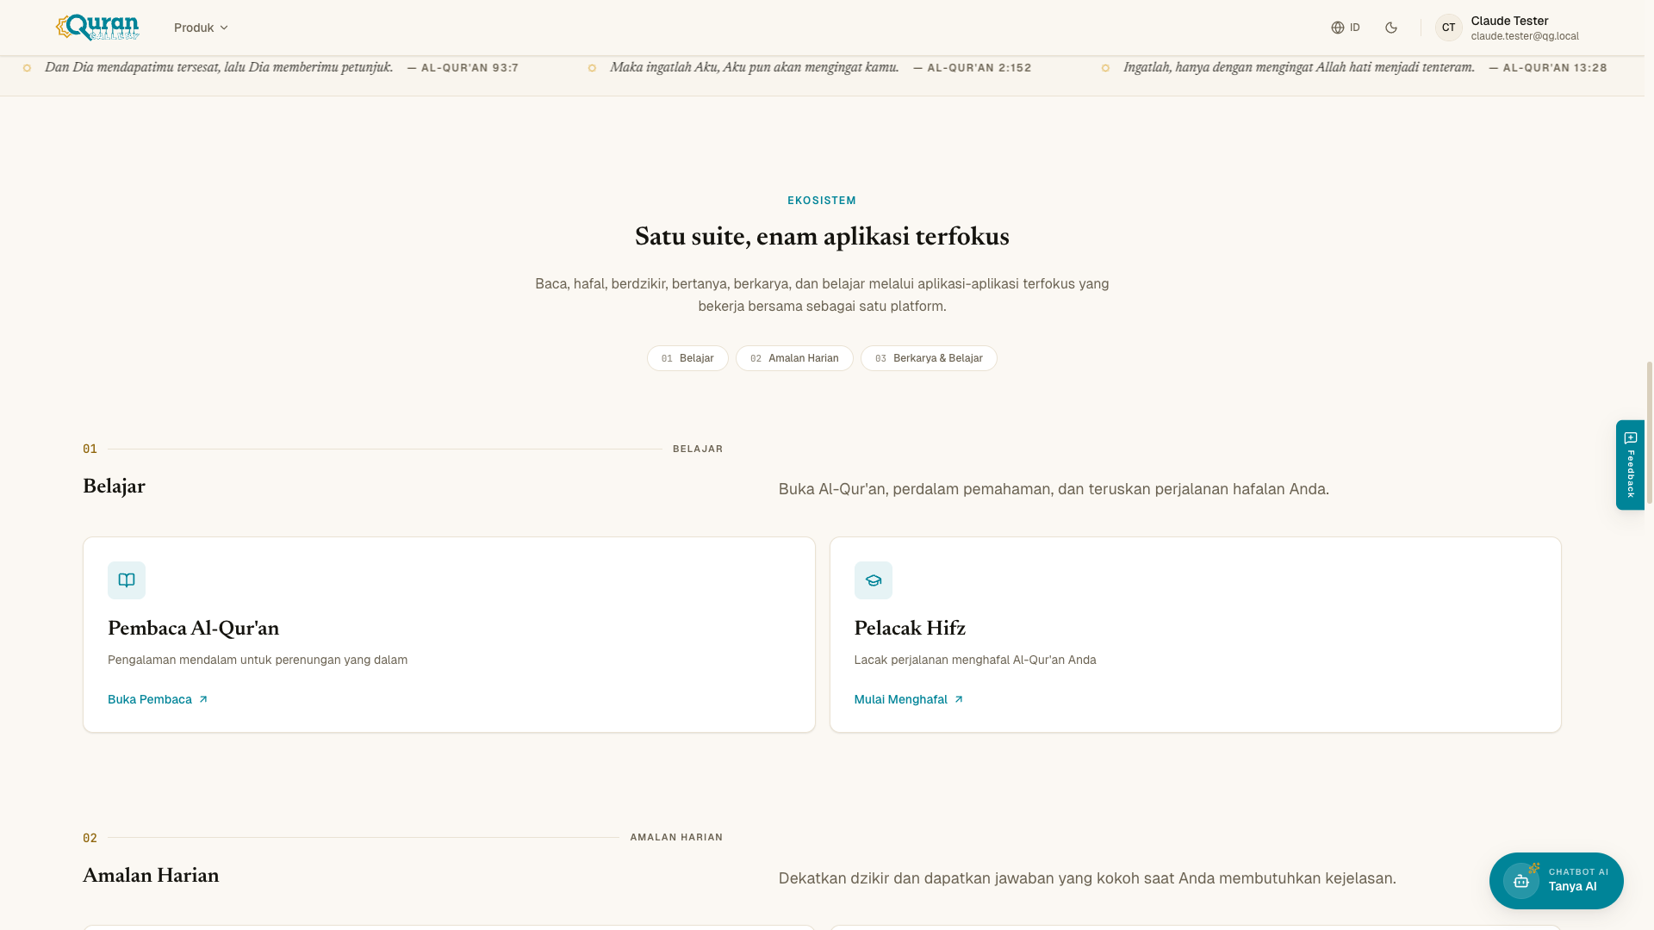Select the 01 Belajar section pill
This screenshot has height=930, width=1654.
pyautogui.click(x=687, y=358)
